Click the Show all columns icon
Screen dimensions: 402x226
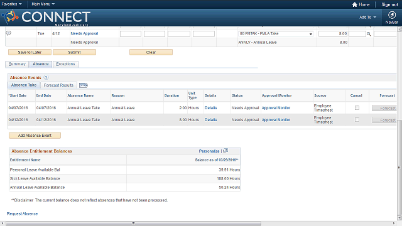[x=84, y=85]
